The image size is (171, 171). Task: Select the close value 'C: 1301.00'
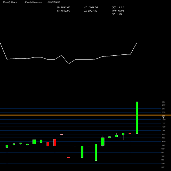pyautogui.click(x=64, y=11)
